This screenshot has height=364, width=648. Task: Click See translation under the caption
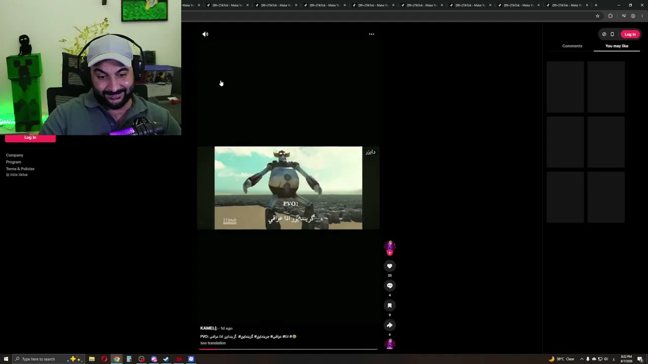coord(213,343)
